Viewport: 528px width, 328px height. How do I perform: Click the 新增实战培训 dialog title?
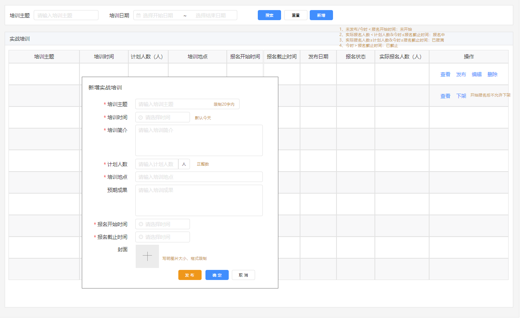(x=105, y=88)
